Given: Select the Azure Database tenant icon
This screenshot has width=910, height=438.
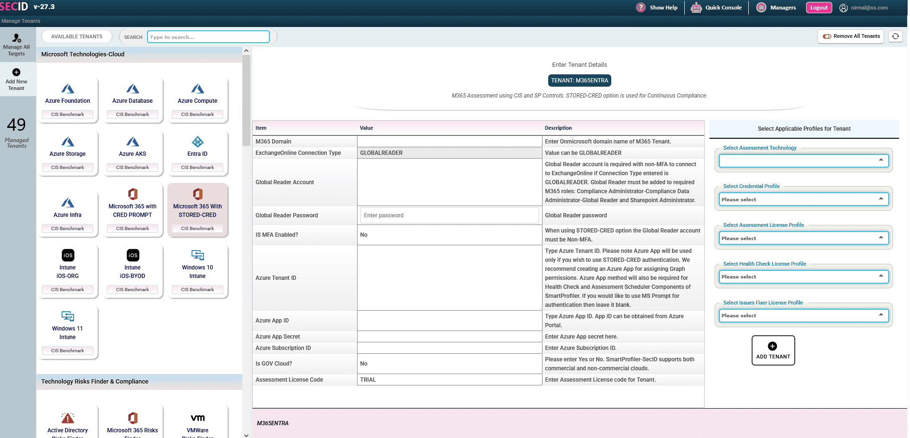Looking at the screenshot, I should (133, 89).
